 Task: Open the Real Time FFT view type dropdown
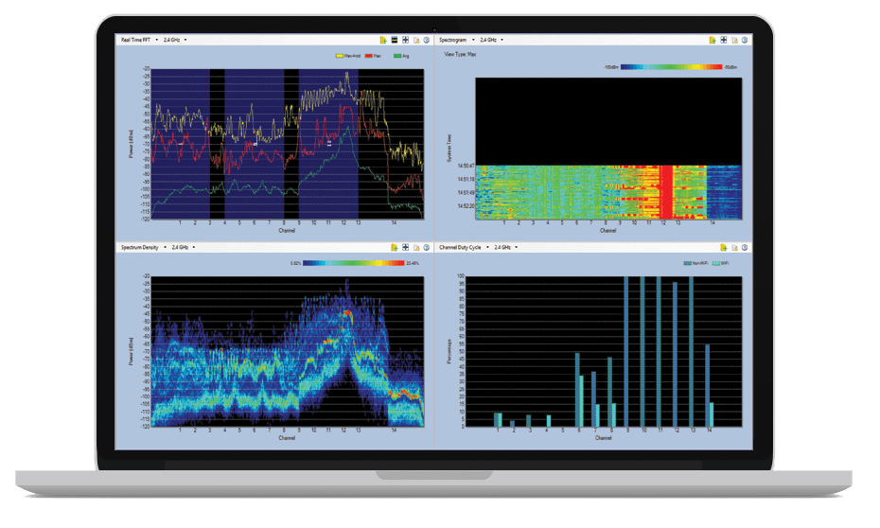click(156, 40)
